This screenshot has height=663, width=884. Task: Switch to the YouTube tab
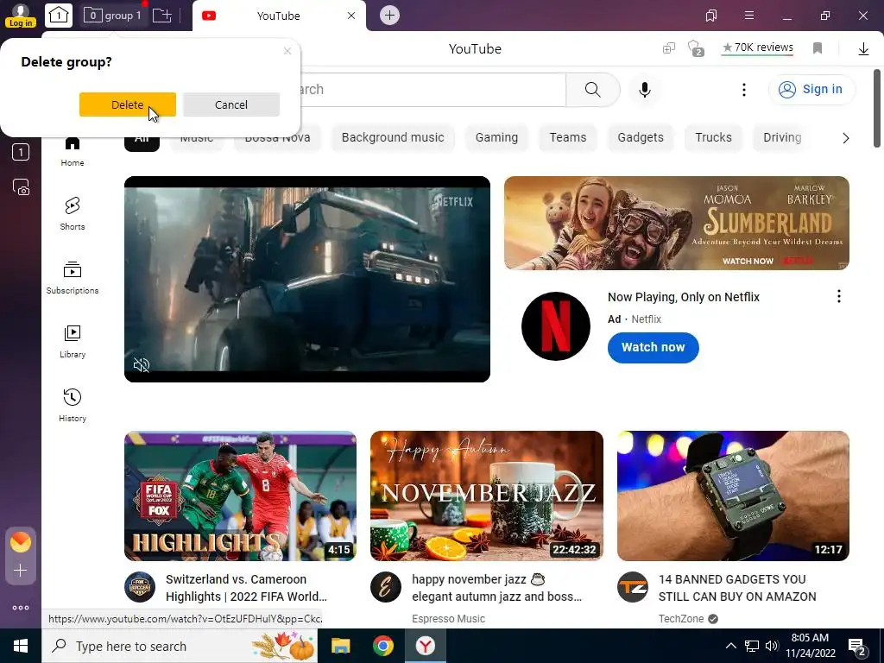279,16
